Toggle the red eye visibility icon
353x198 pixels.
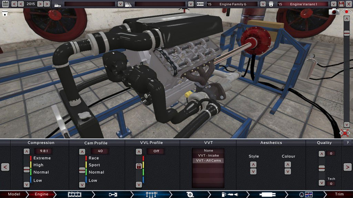click(347, 12)
